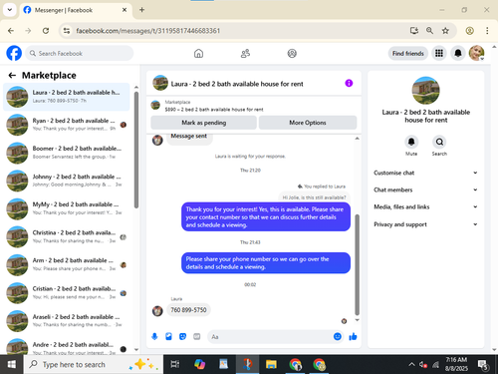The image size is (498, 374).
Task: Click the $890 Marketplace listing title
Action: 214,110
